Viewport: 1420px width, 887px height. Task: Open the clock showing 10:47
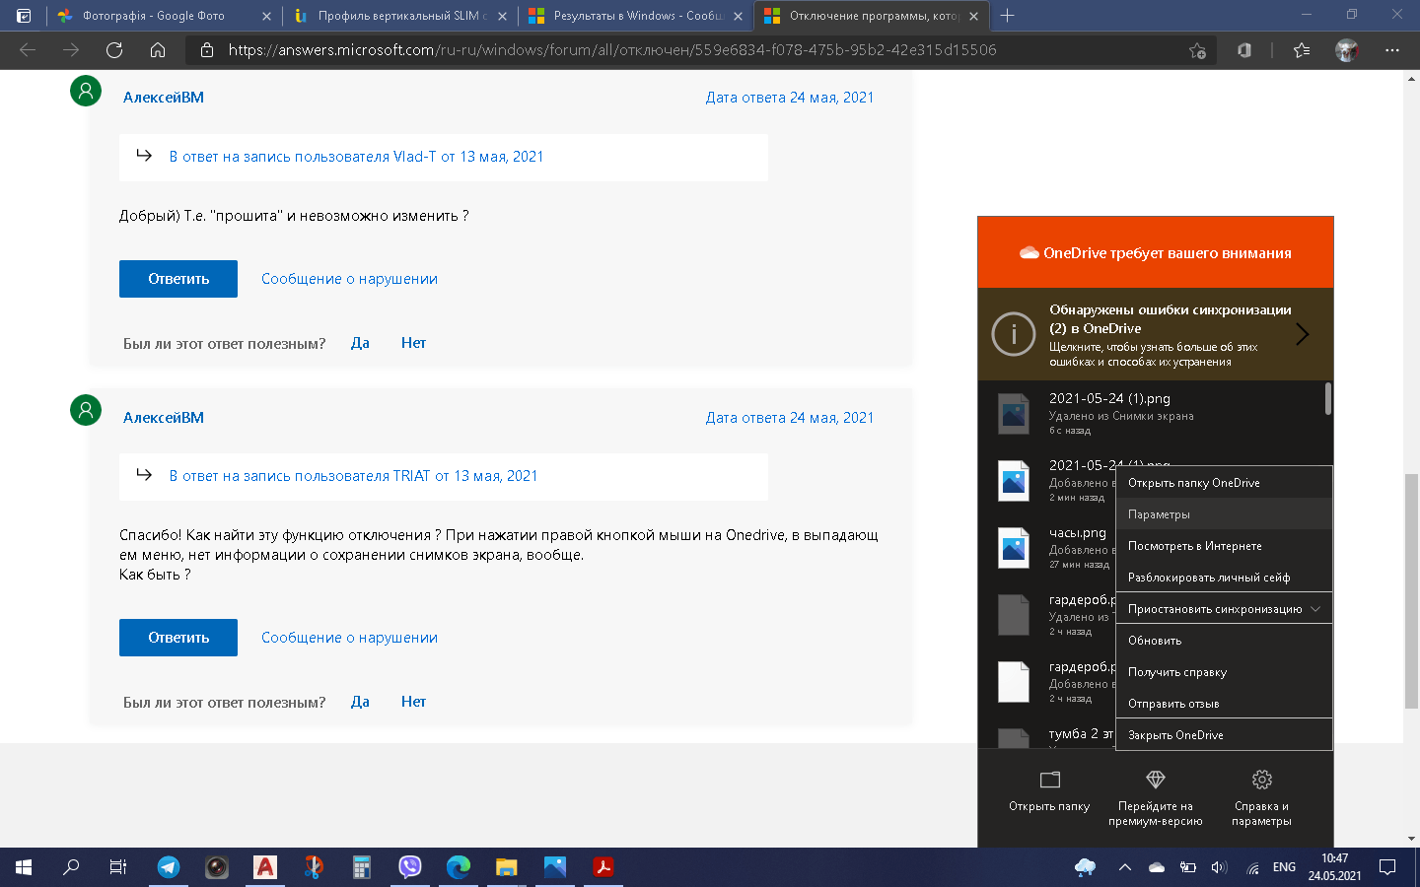(1335, 867)
